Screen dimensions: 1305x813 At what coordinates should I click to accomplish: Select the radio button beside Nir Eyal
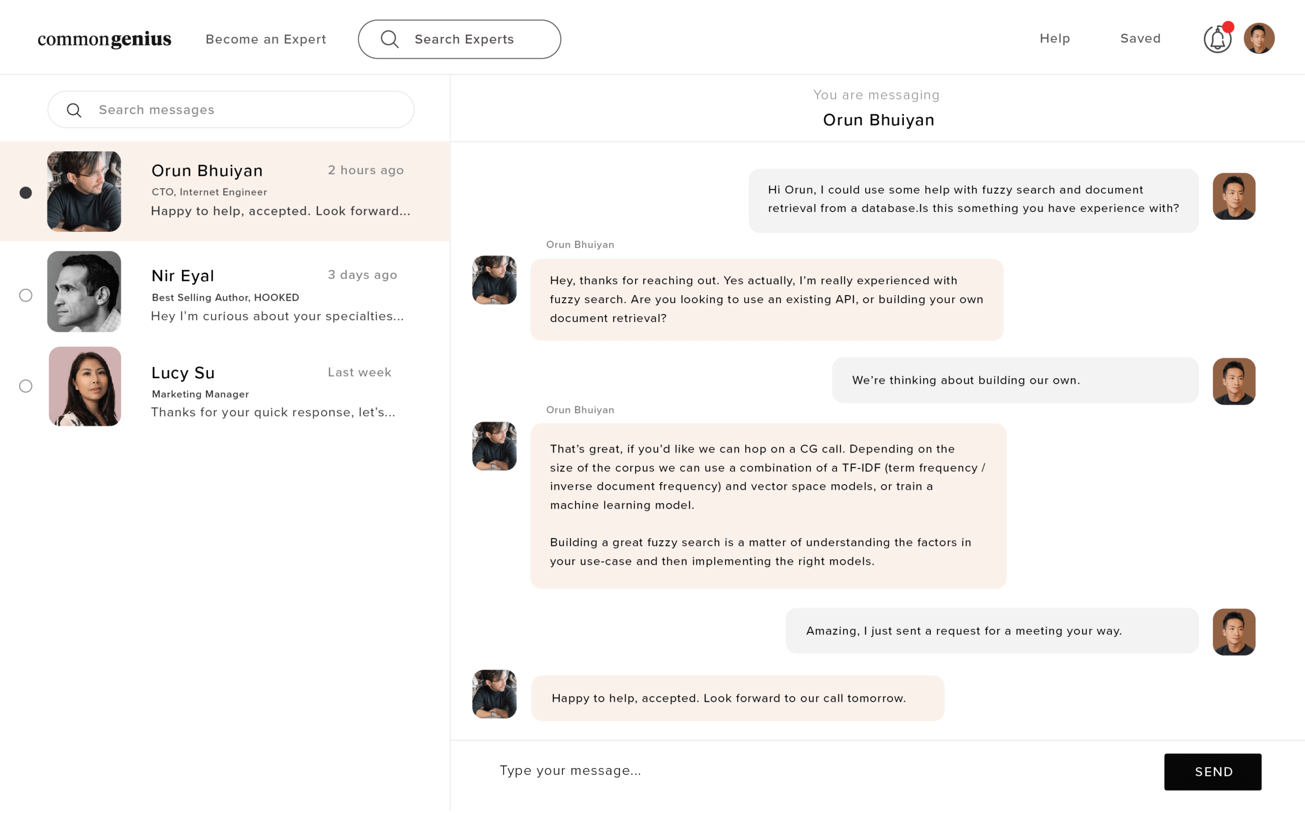pyautogui.click(x=26, y=295)
